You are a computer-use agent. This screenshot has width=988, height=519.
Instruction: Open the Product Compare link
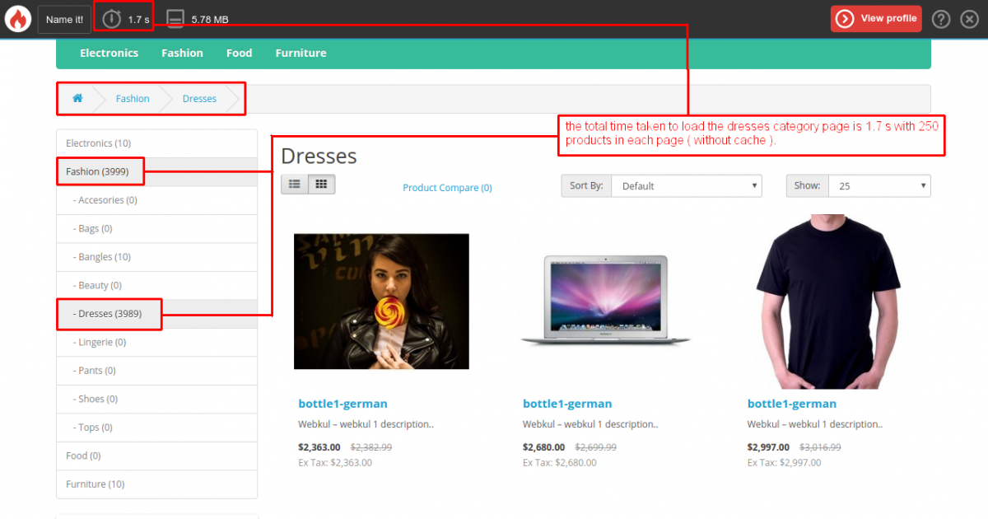tap(447, 187)
